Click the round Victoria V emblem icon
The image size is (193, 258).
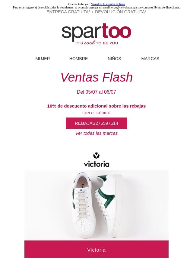(96, 156)
